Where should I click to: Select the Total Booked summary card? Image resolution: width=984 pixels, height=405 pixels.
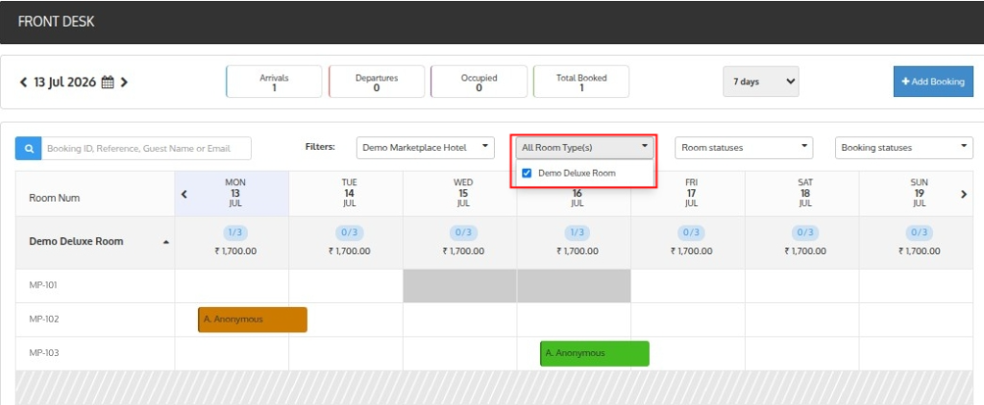click(581, 82)
